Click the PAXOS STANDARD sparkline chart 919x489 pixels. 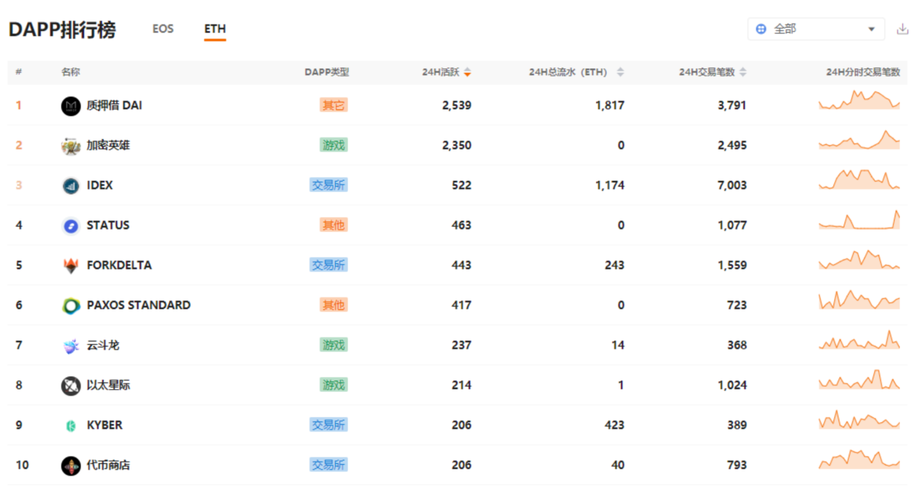point(859,300)
